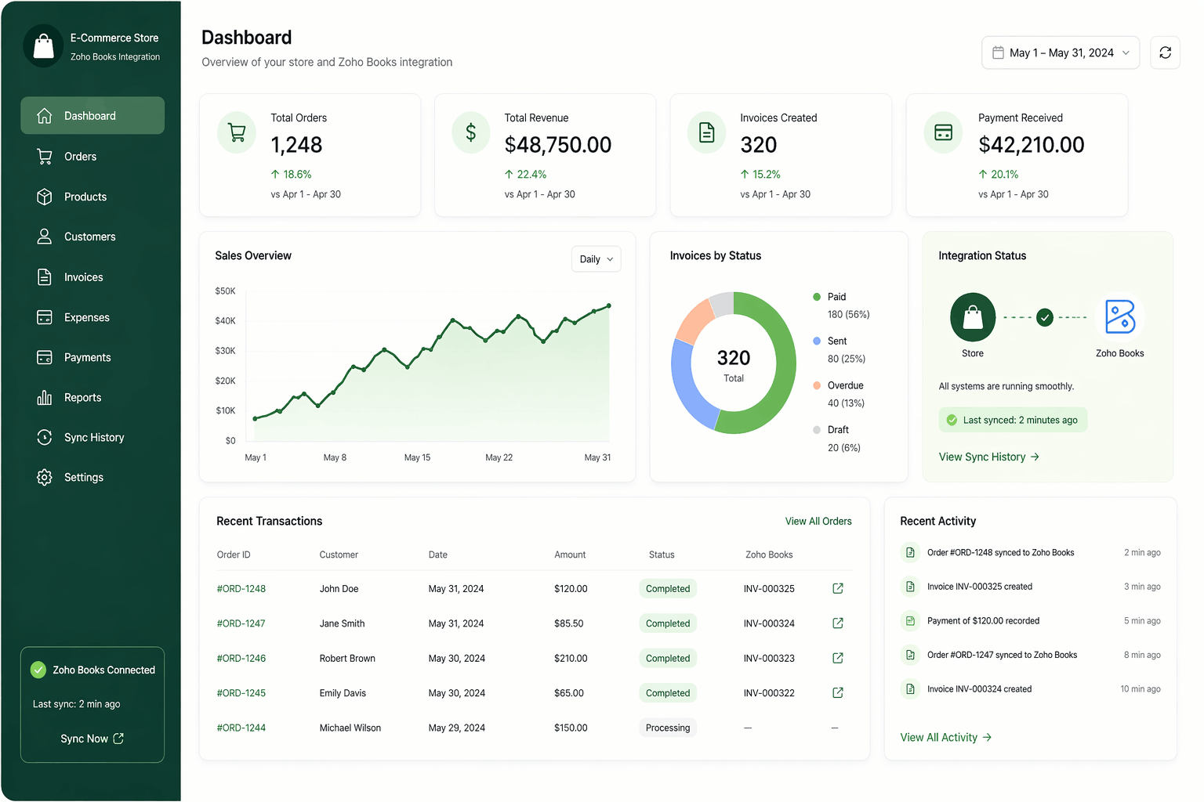
Task: Click the blue Sent legend dot
Action: (817, 341)
